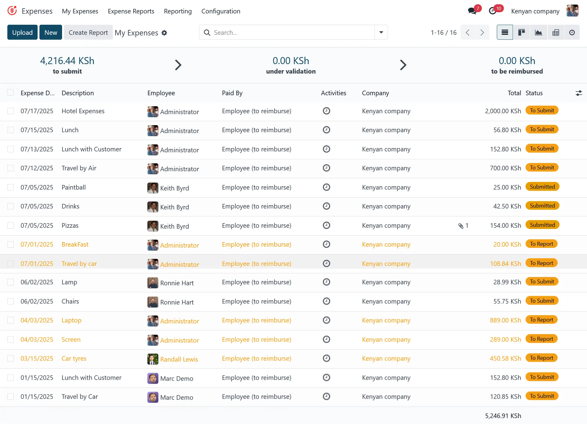
Task: Switch to graph view
Action: [x=538, y=32]
